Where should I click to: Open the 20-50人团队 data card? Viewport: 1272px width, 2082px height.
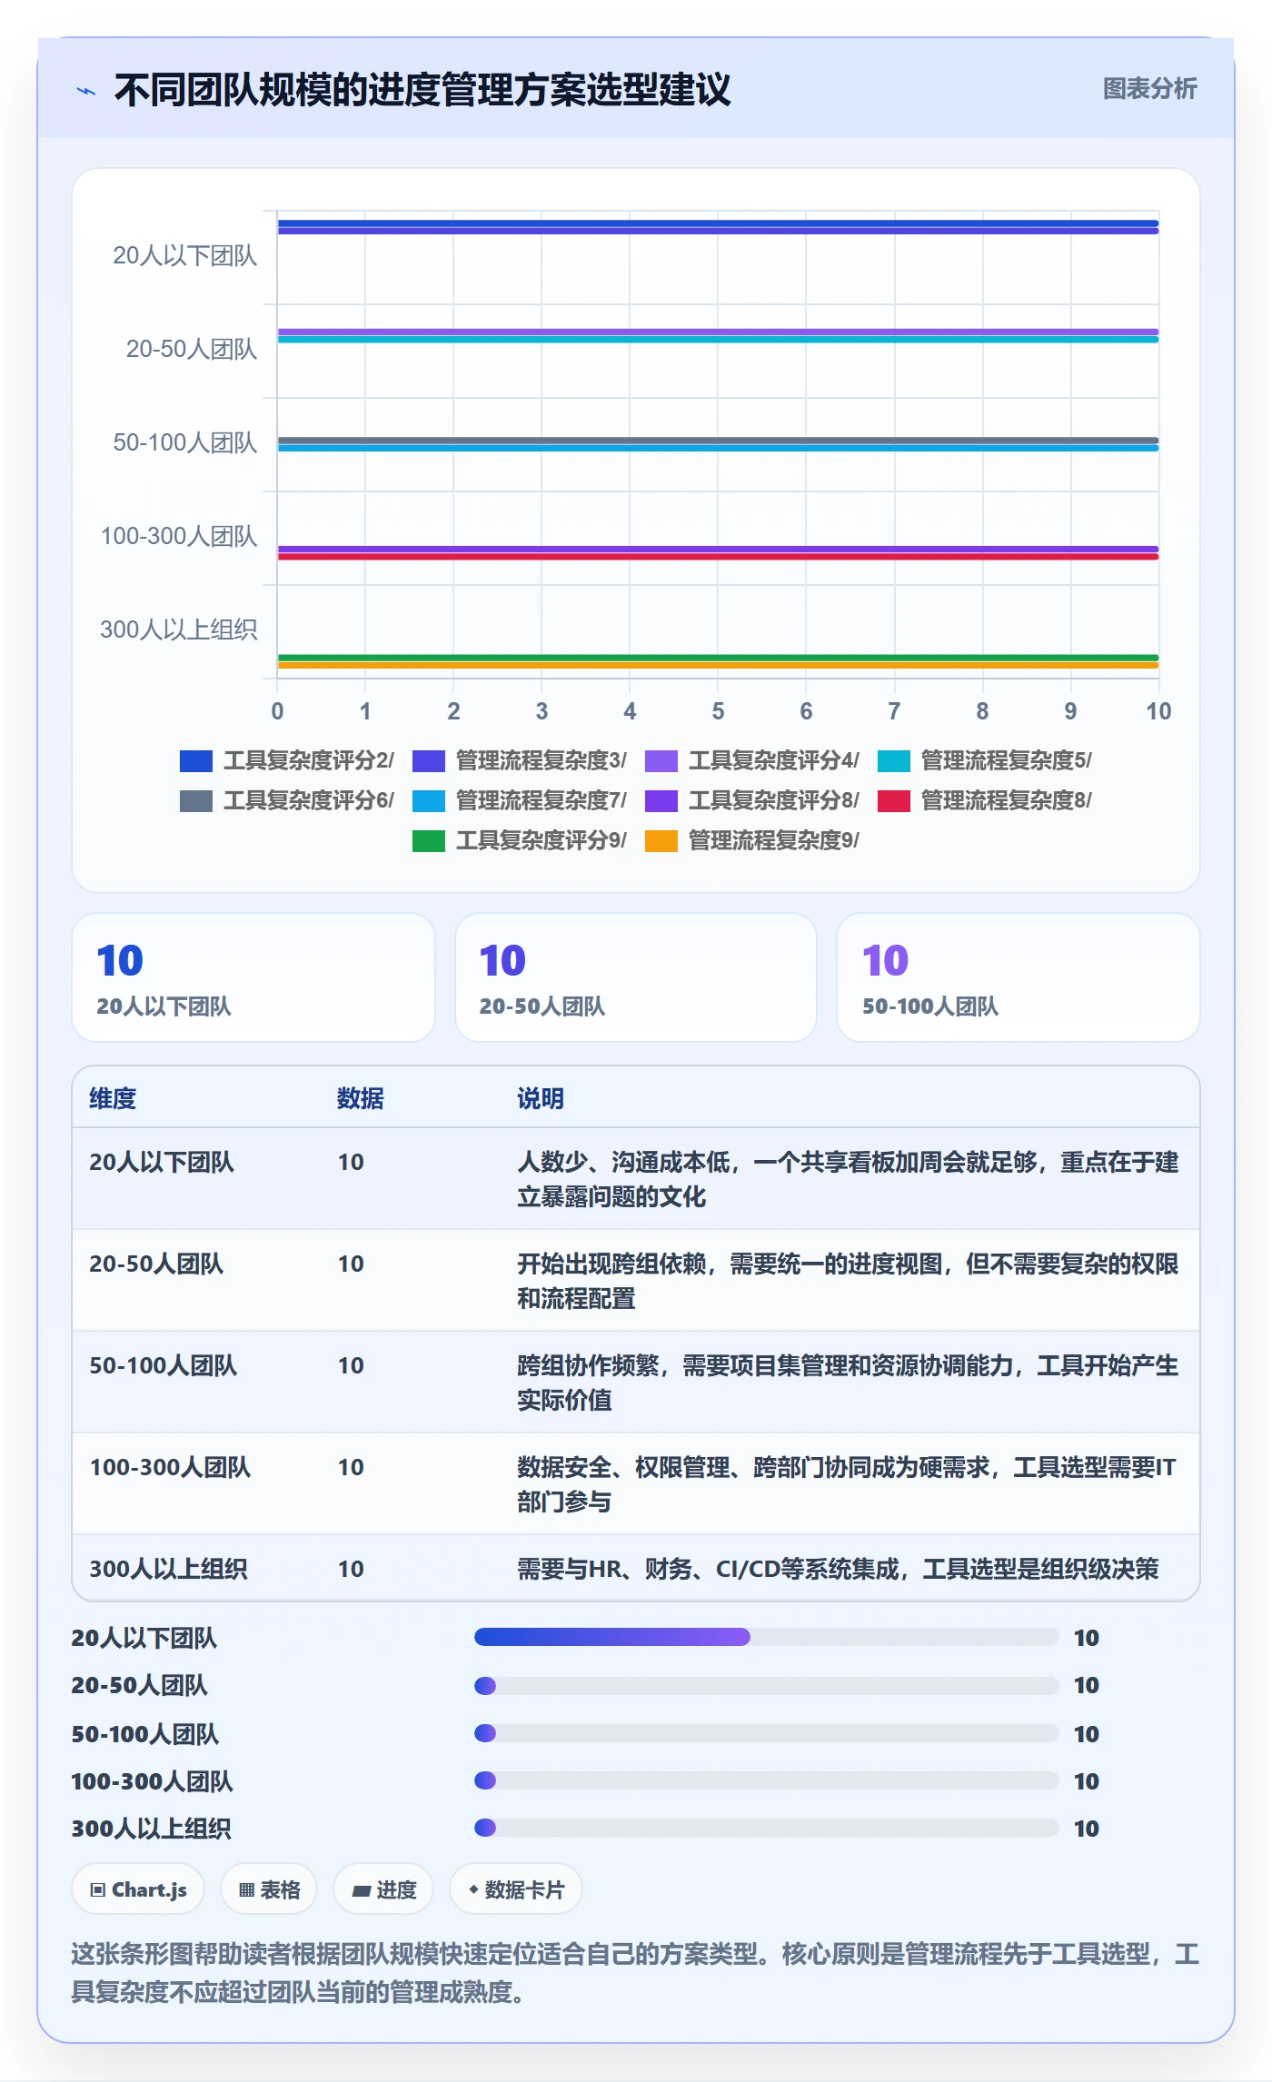click(x=636, y=977)
